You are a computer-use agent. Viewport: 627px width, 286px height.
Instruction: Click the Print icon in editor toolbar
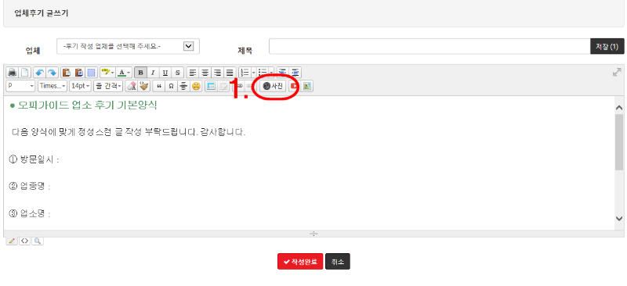point(13,73)
